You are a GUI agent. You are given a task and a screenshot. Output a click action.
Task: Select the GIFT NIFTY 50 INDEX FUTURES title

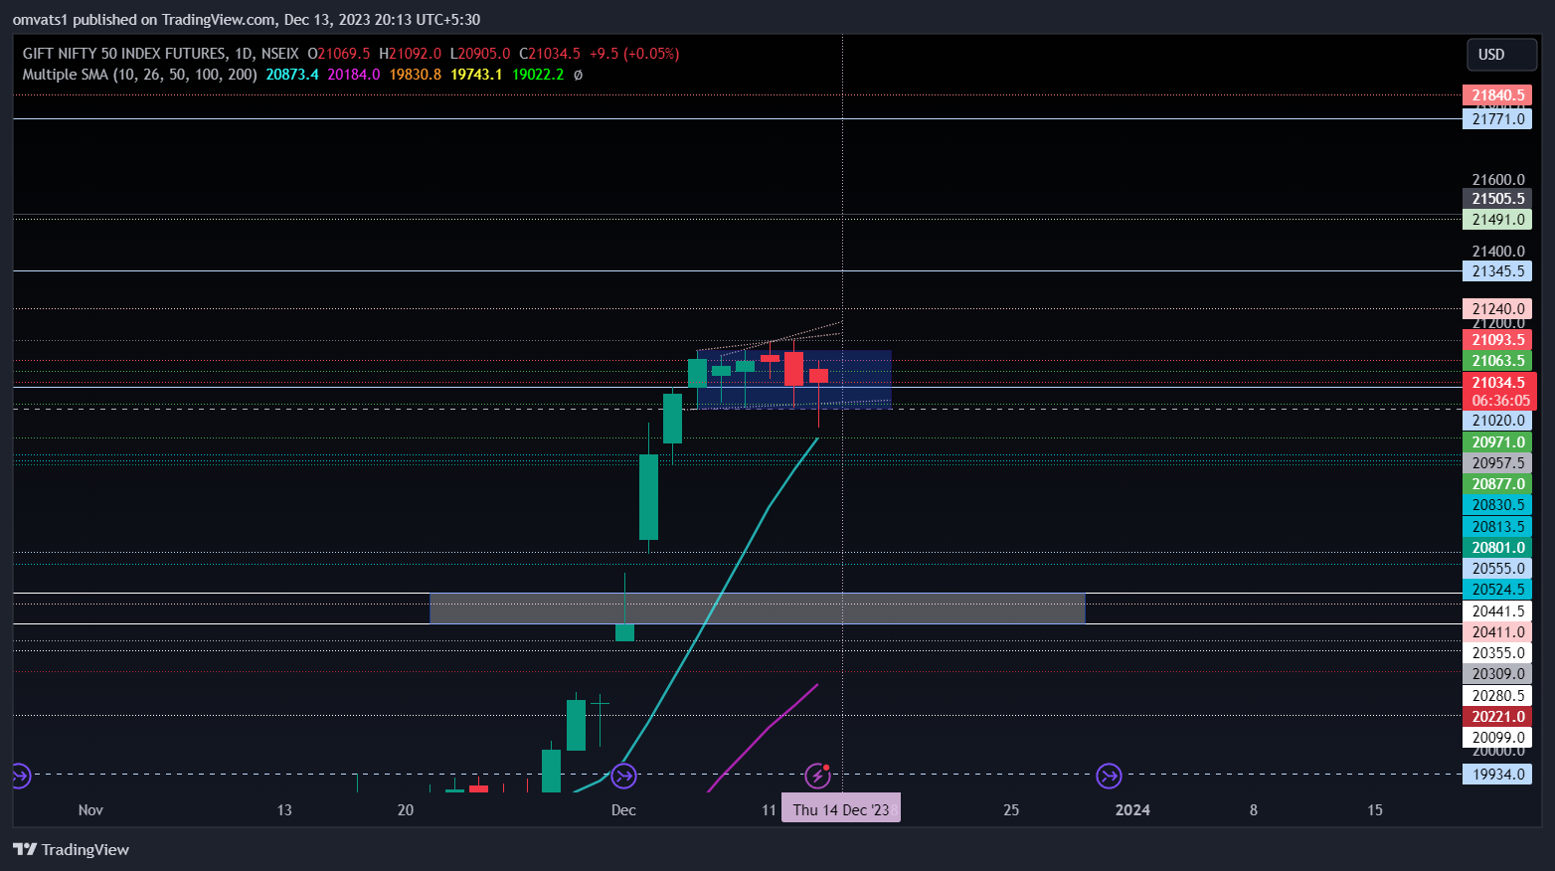[124, 54]
